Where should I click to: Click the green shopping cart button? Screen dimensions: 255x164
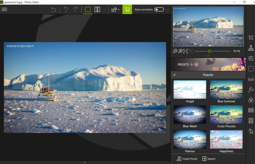(127, 10)
